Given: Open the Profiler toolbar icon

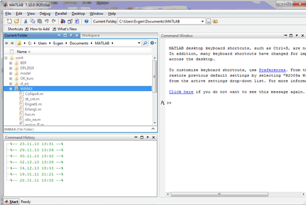Looking at the screenshot, I should click(x=77, y=21).
